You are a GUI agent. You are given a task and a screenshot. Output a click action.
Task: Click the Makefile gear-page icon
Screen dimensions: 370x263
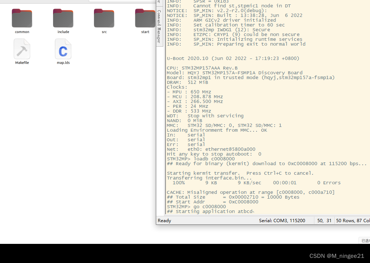[x=22, y=50]
